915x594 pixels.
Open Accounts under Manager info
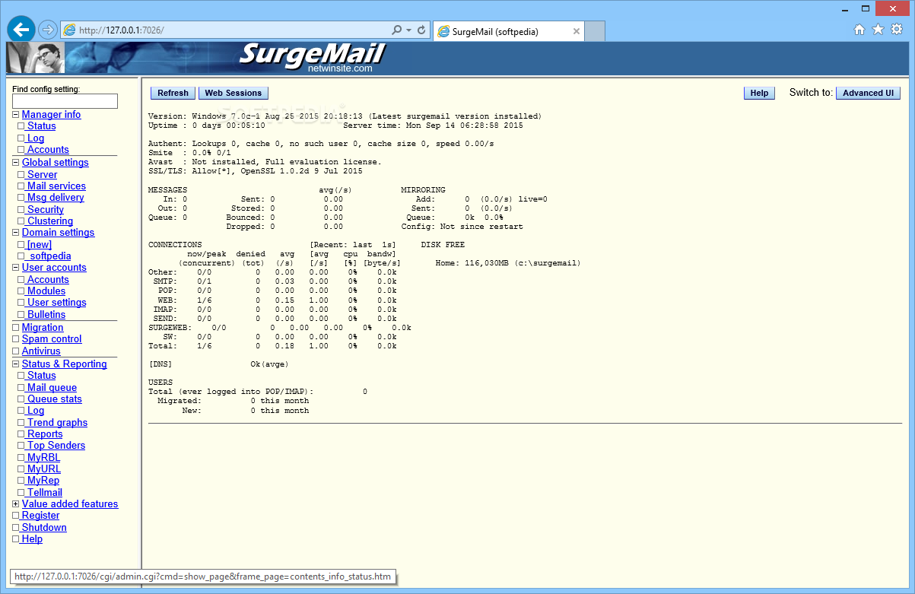pos(48,150)
